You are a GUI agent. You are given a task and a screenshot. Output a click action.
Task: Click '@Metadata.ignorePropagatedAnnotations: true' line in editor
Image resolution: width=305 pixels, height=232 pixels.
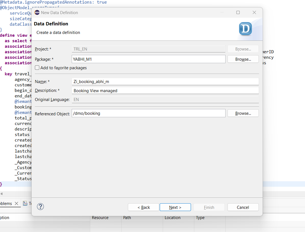[x=53, y=2]
